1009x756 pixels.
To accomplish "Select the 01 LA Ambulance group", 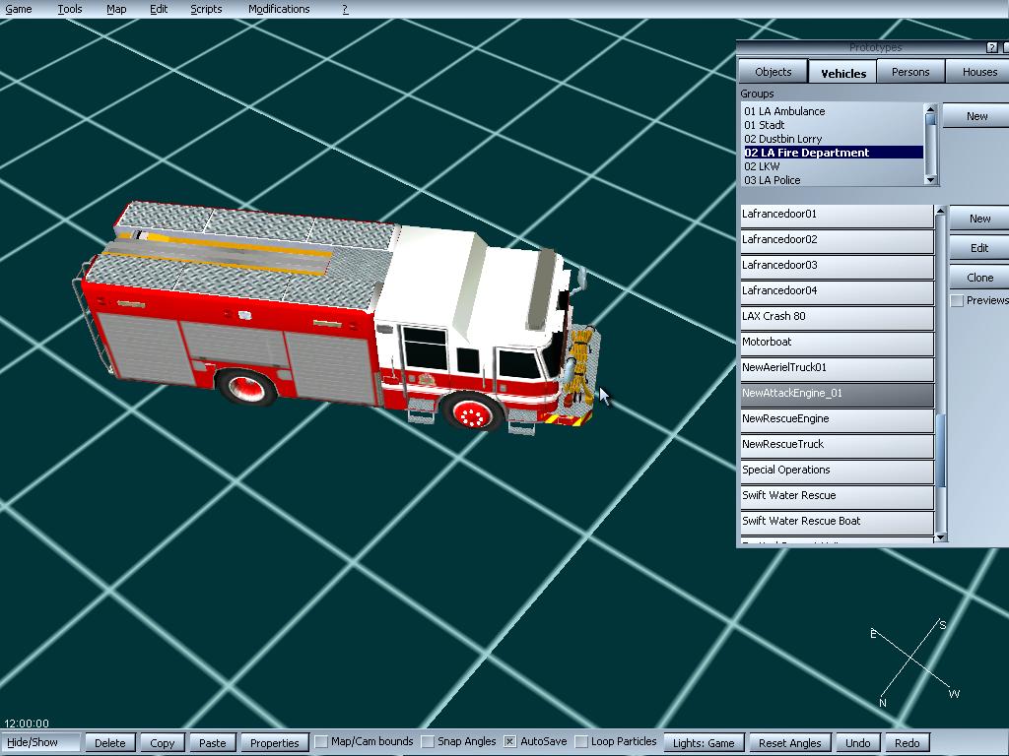I will pos(832,111).
